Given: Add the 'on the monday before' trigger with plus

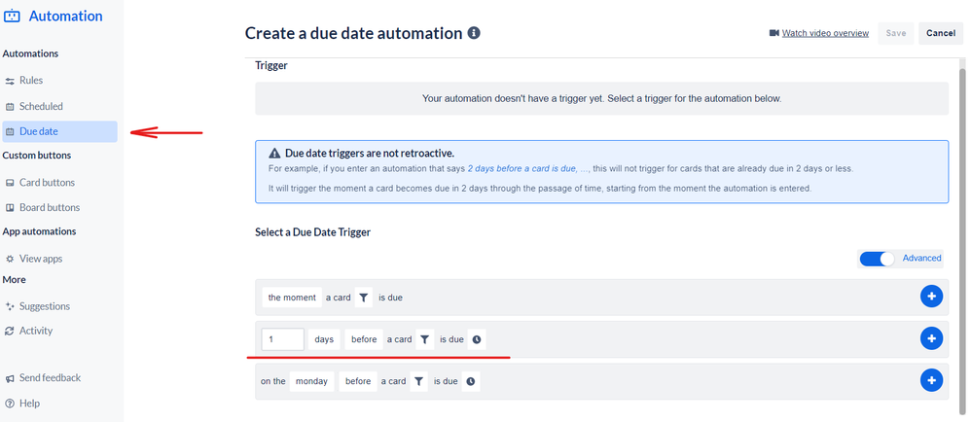Looking at the screenshot, I should [x=931, y=380].
